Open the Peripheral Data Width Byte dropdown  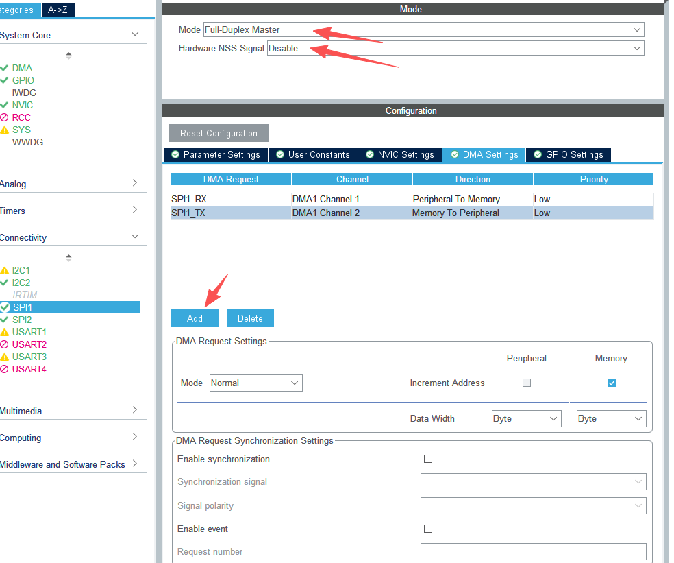527,419
